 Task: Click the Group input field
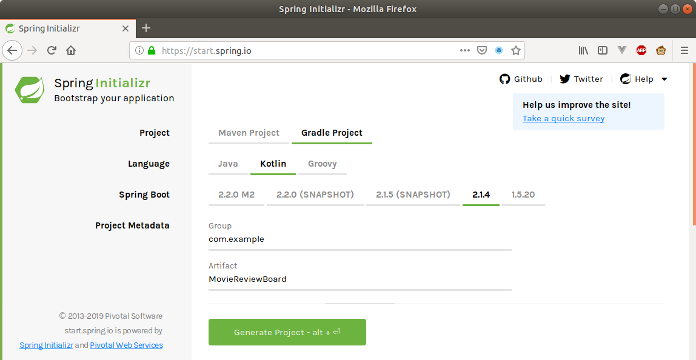[x=360, y=239]
